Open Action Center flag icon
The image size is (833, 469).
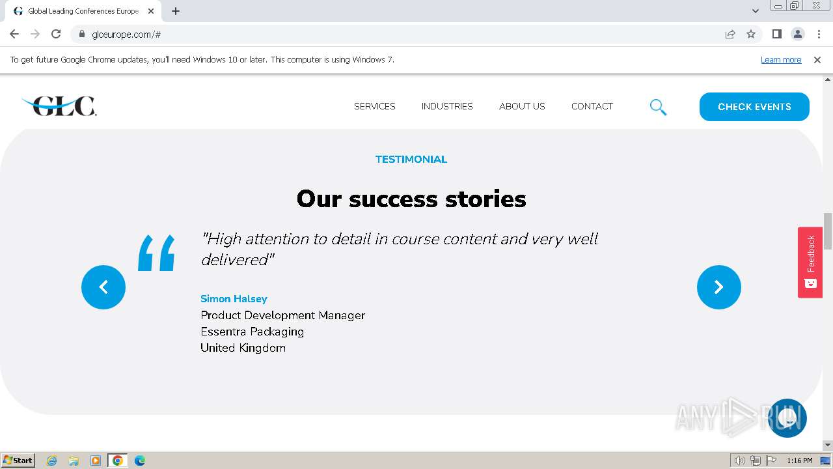(x=771, y=461)
